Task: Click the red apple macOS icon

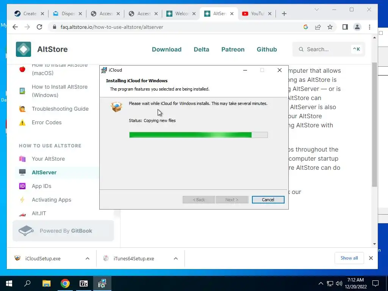Action: pos(22,69)
